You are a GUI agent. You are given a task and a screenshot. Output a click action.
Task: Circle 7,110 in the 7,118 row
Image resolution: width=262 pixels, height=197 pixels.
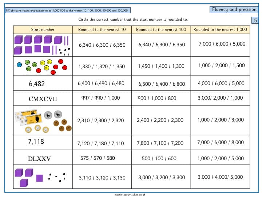click(x=118, y=144)
